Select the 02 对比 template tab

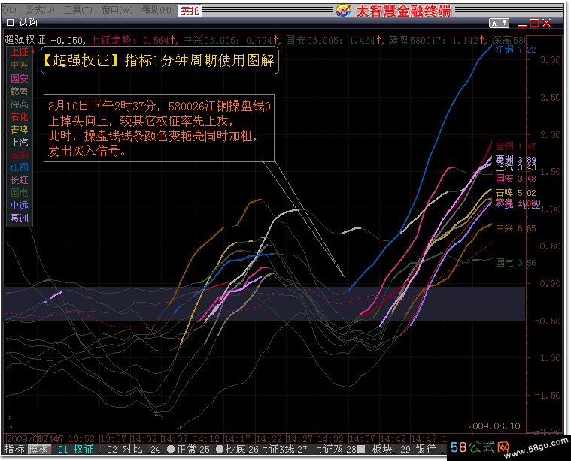tap(124, 450)
